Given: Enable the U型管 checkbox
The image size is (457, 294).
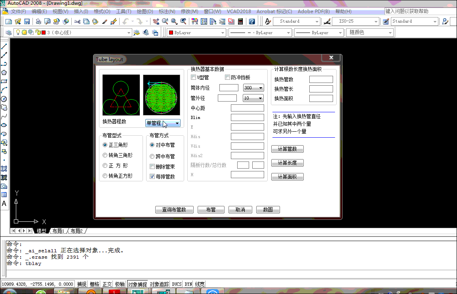Looking at the screenshot, I should coord(194,77).
